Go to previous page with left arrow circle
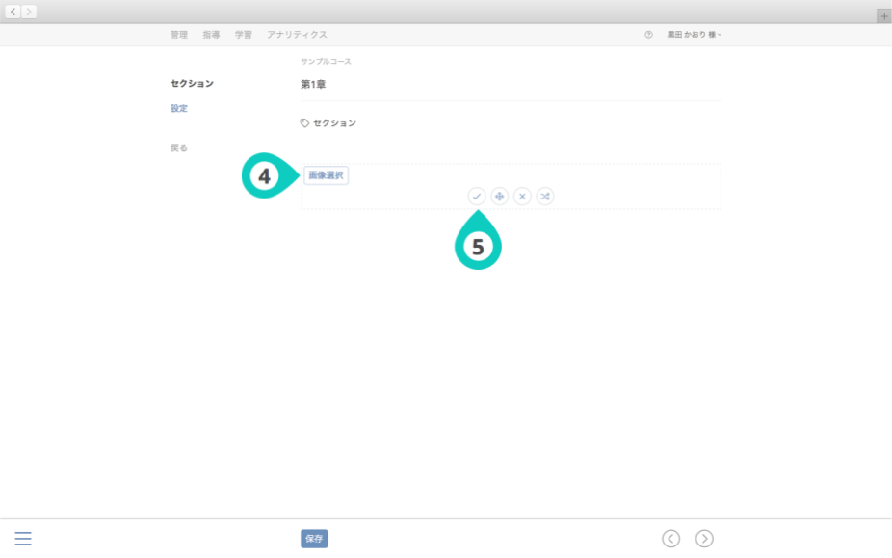 coord(671,539)
